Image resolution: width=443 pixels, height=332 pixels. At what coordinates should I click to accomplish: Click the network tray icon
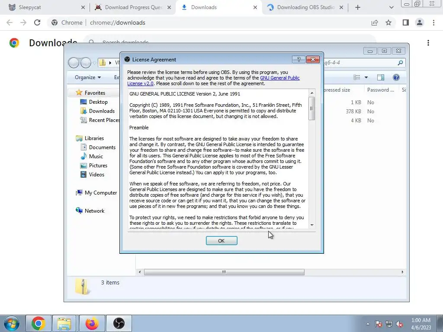coord(389,324)
